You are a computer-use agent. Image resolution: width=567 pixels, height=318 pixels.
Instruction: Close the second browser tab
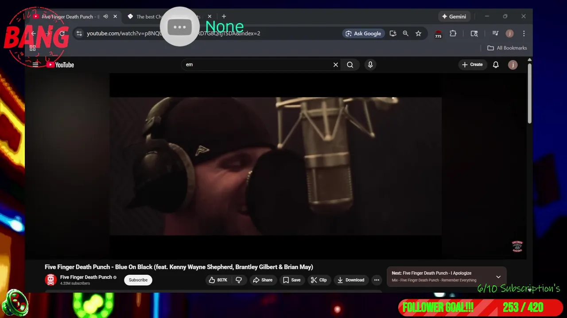(210, 17)
